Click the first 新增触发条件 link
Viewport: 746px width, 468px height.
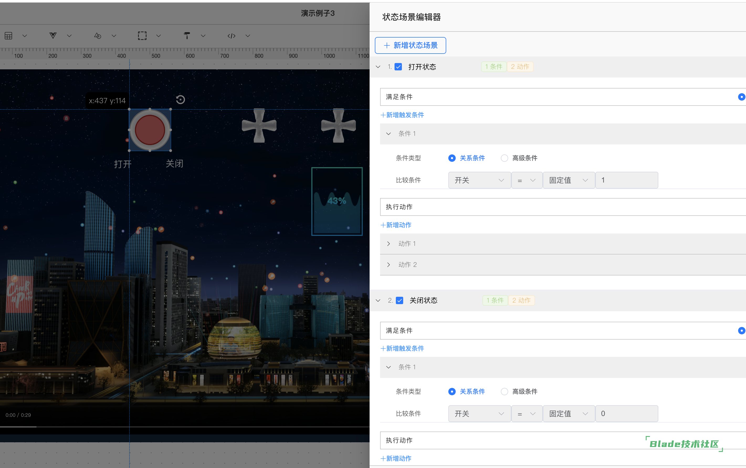point(402,115)
